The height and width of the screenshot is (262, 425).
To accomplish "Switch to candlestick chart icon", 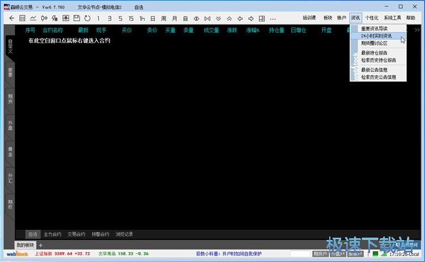I will coord(44,19).
